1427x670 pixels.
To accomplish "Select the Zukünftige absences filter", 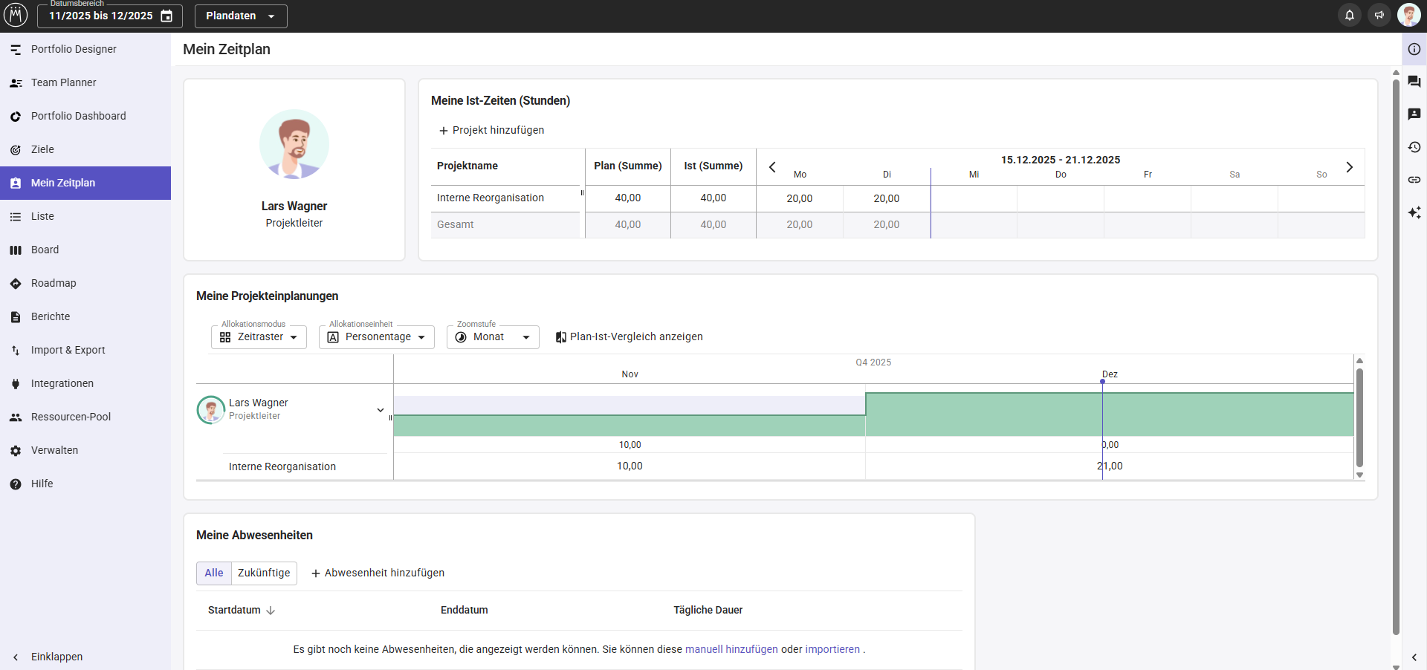I will (x=264, y=573).
